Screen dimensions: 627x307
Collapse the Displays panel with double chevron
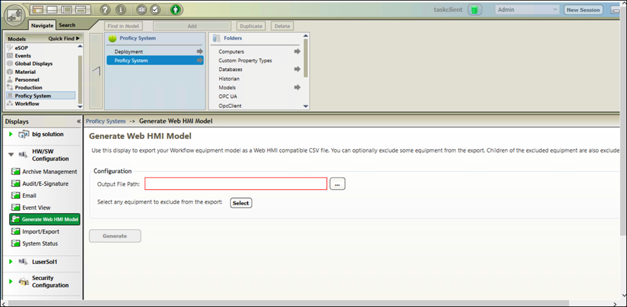[x=78, y=121]
